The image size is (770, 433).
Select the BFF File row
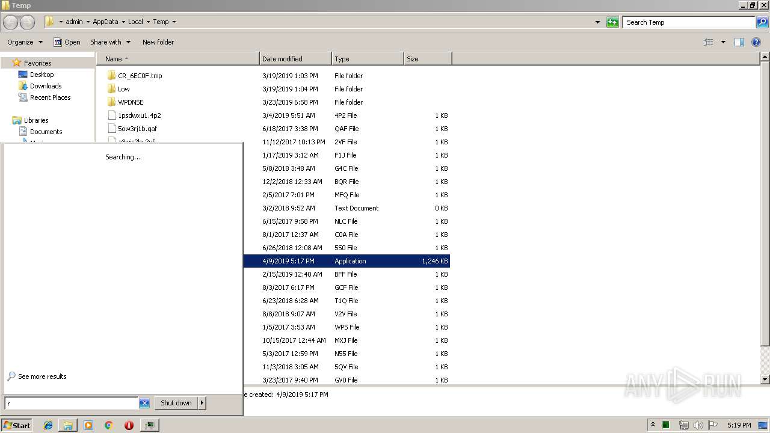pyautogui.click(x=346, y=274)
